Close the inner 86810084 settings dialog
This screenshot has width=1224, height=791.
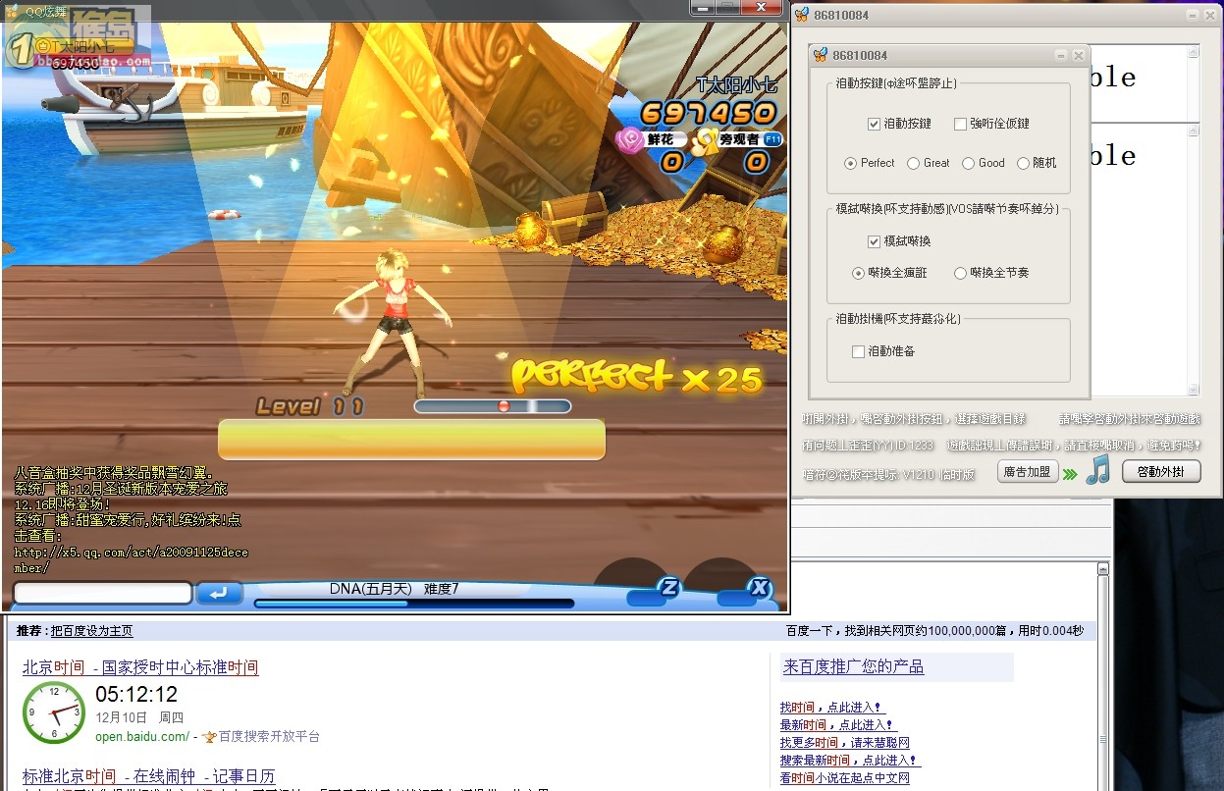pyautogui.click(x=1079, y=56)
